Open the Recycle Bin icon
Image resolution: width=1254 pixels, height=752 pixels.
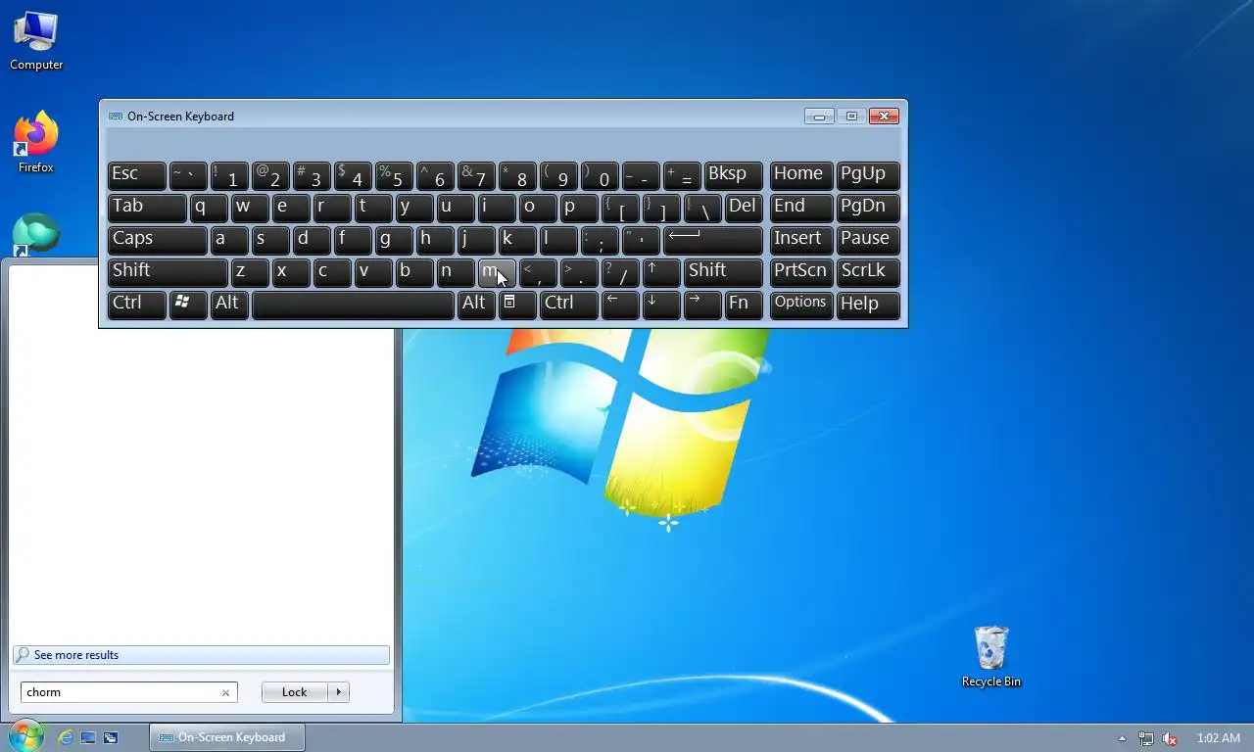coord(990,657)
